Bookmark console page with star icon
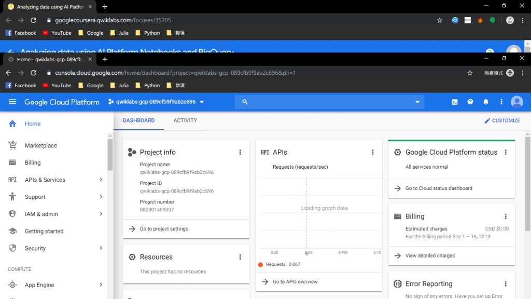Screen dimensions: 531x299 tap(470, 73)
